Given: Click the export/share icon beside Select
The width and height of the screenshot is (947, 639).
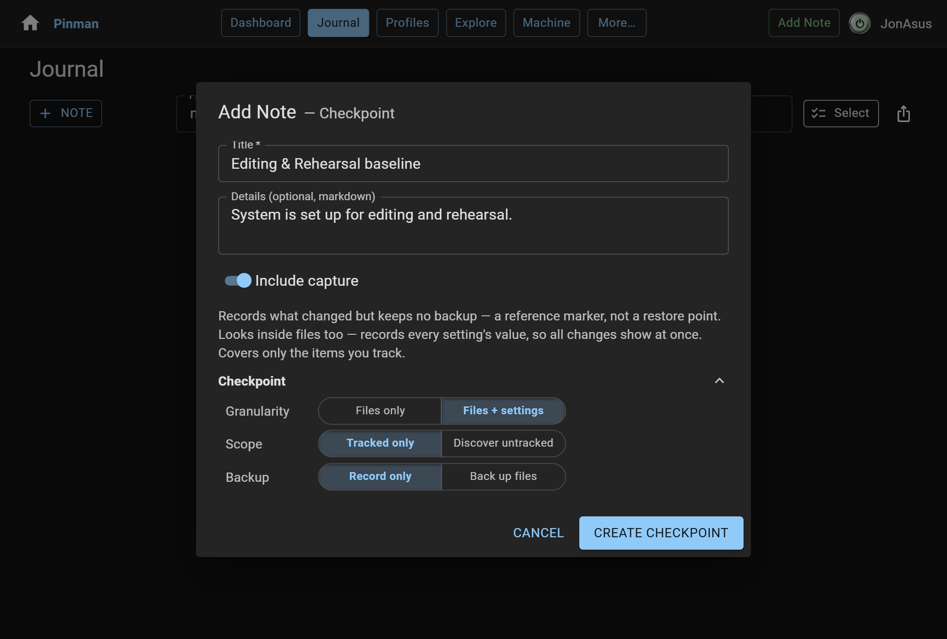Looking at the screenshot, I should coord(904,113).
